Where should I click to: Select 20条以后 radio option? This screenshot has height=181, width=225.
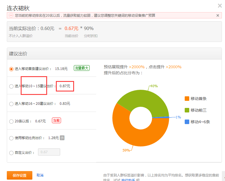11,122
